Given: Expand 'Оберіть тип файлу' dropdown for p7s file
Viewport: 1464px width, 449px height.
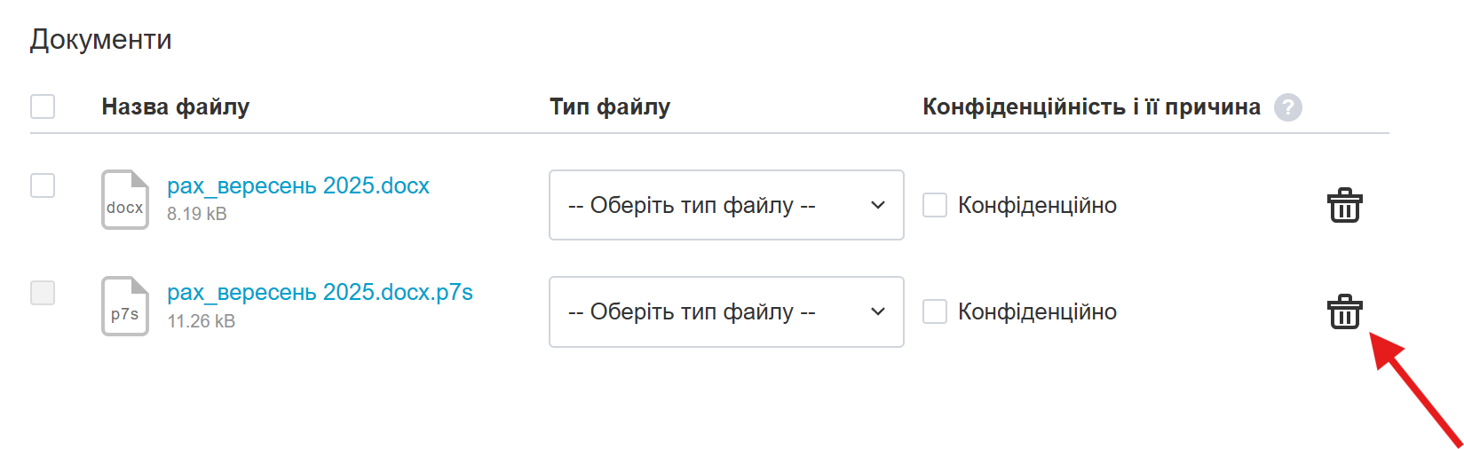Looking at the screenshot, I should pyautogui.click(x=726, y=311).
